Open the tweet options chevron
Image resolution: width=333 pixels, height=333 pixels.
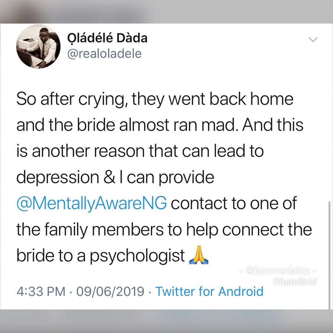314,39
